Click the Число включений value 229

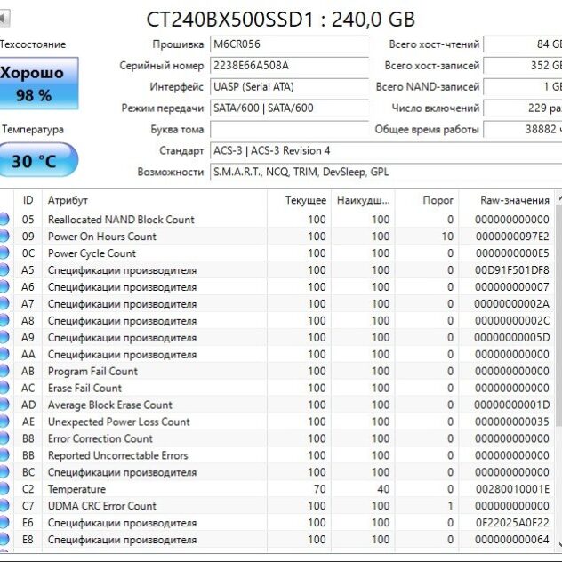pos(523,108)
